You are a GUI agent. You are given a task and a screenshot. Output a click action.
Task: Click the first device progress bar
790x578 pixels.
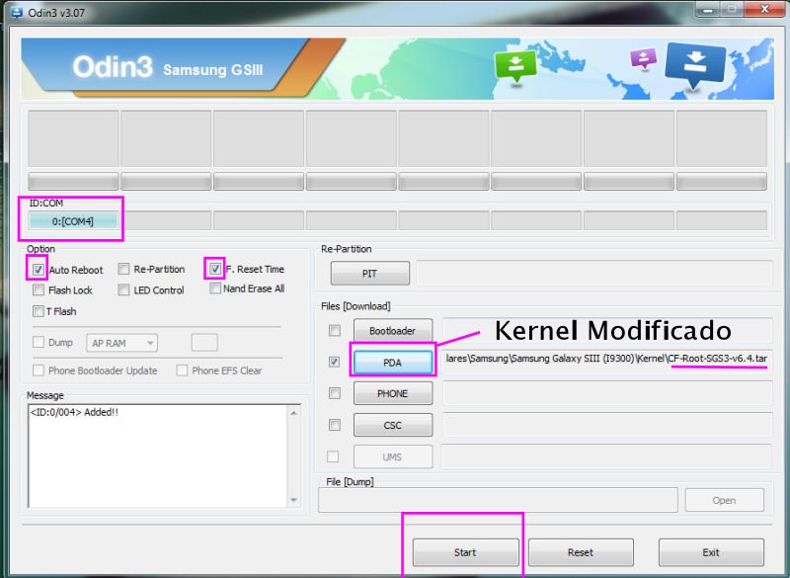click(x=73, y=182)
